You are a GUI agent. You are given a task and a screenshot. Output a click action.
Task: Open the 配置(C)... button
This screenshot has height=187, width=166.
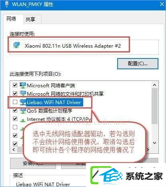tap(138, 64)
